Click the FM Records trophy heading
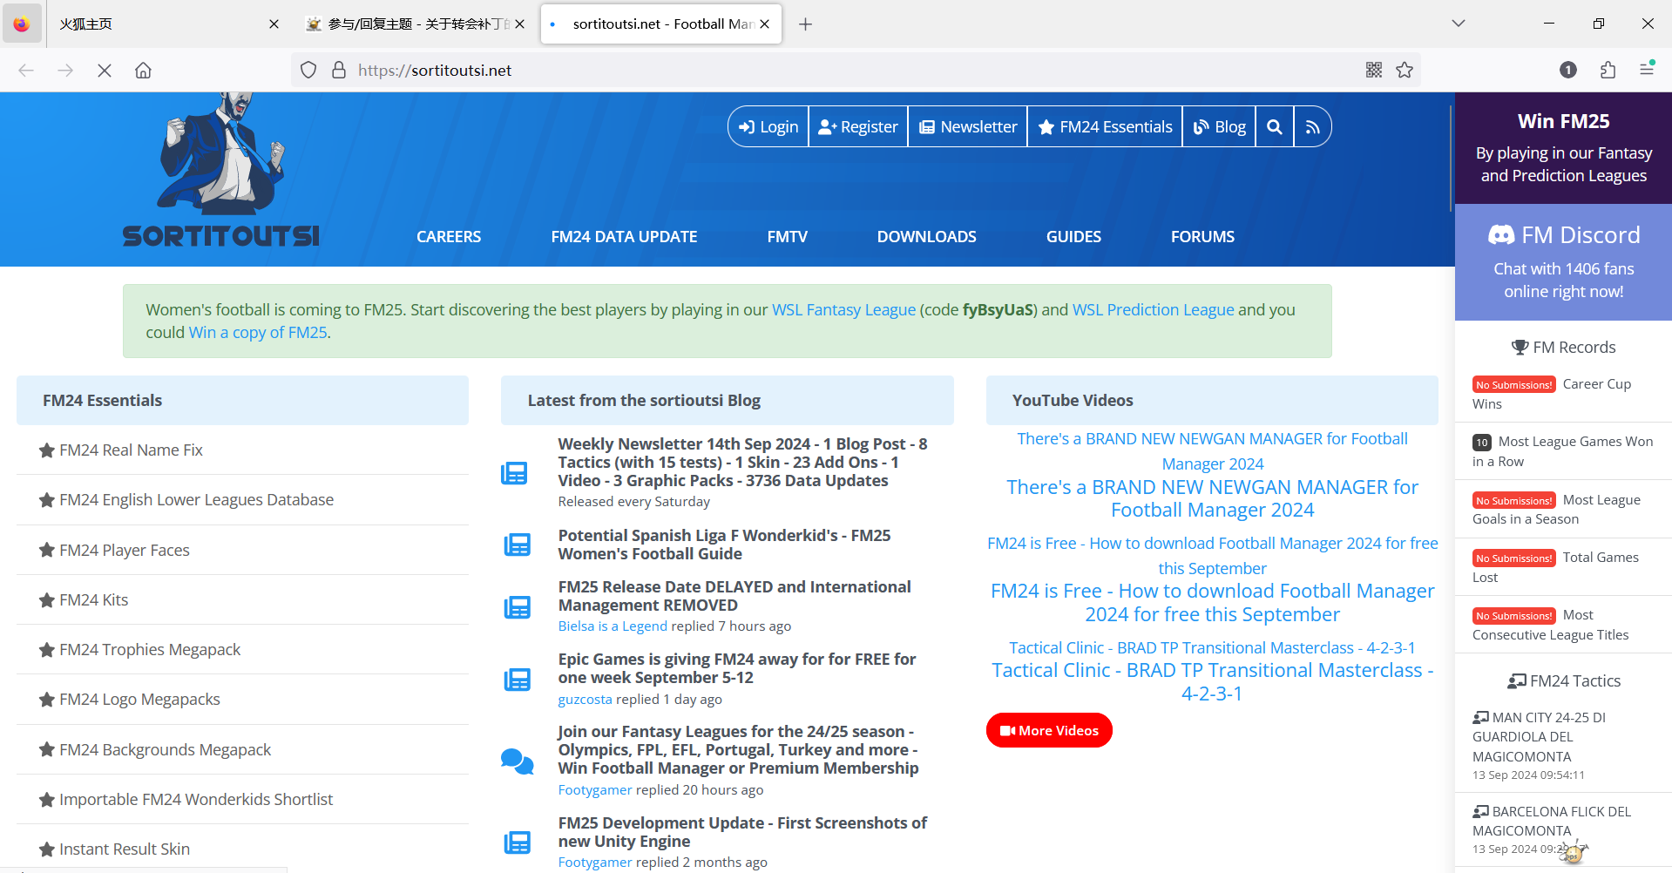Image resolution: width=1672 pixels, height=873 pixels. (x=1564, y=348)
